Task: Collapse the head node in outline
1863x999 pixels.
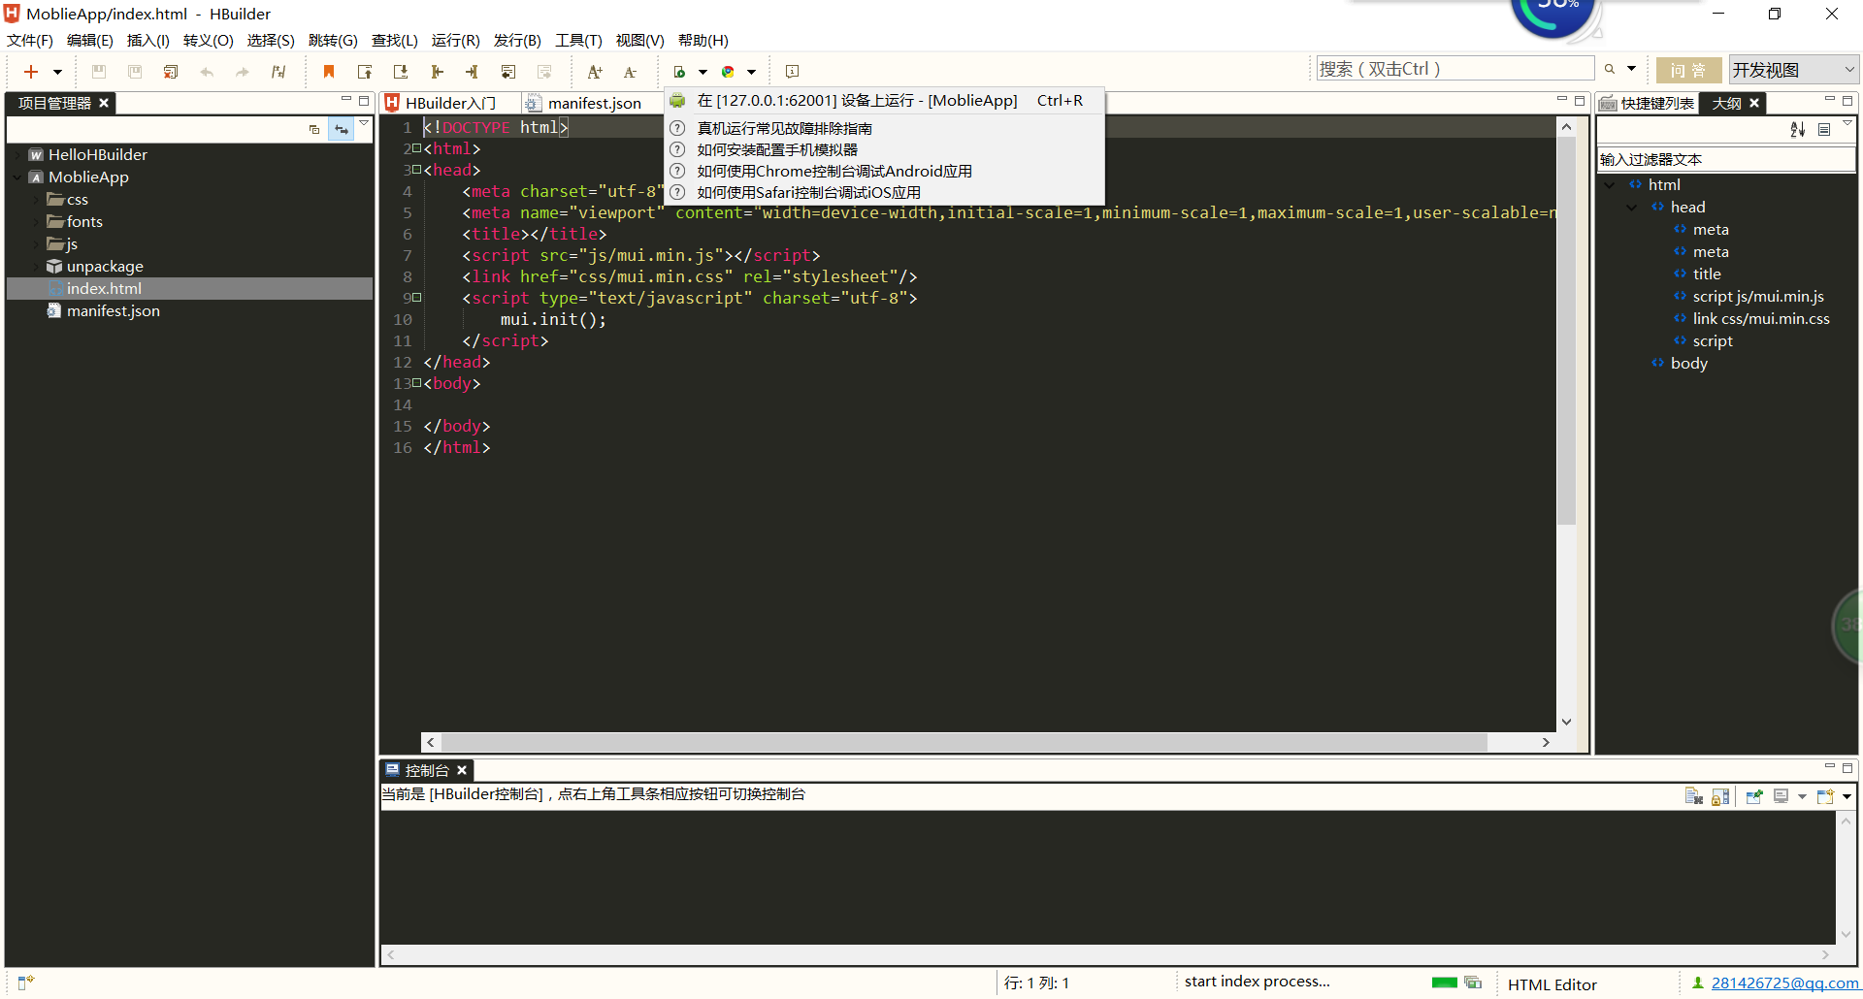Action: (1633, 207)
